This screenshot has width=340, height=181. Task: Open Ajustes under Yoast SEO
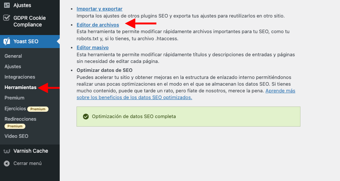click(13, 66)
